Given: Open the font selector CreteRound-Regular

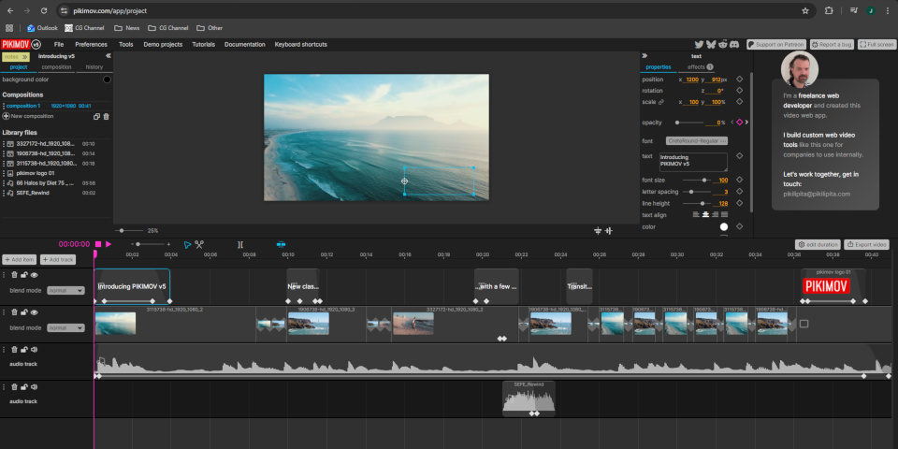Looking at the screenshot, I should [697, 140].
